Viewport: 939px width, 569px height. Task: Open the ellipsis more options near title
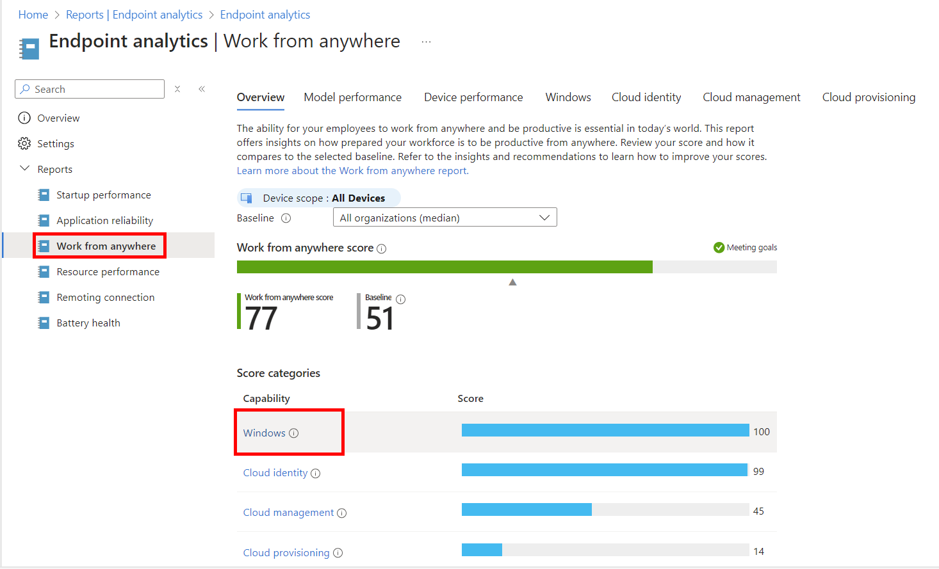(x=426, y=42)
